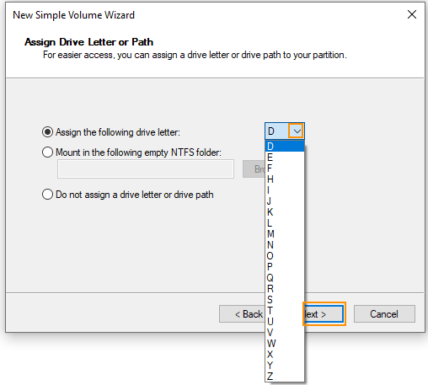Choose drive letter P in the list
Viewport: 428px width, 385px height.
(285, 267)
